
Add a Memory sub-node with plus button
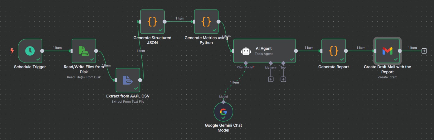[271, 79]
